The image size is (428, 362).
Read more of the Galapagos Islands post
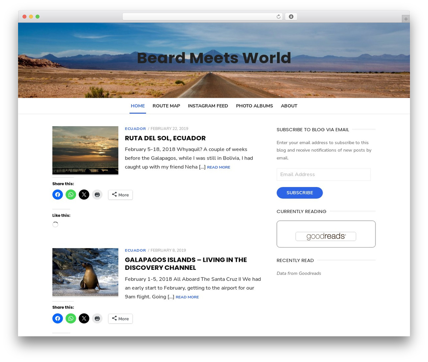pos(187,297)
